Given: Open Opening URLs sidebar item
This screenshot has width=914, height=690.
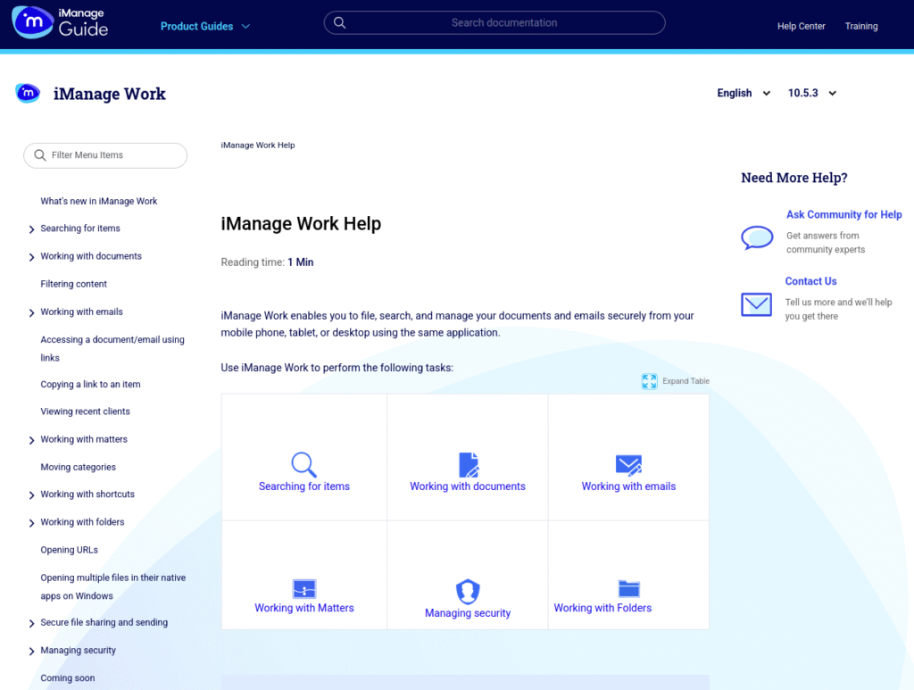Looking at the screenshot, I should (x=69, y=550).
